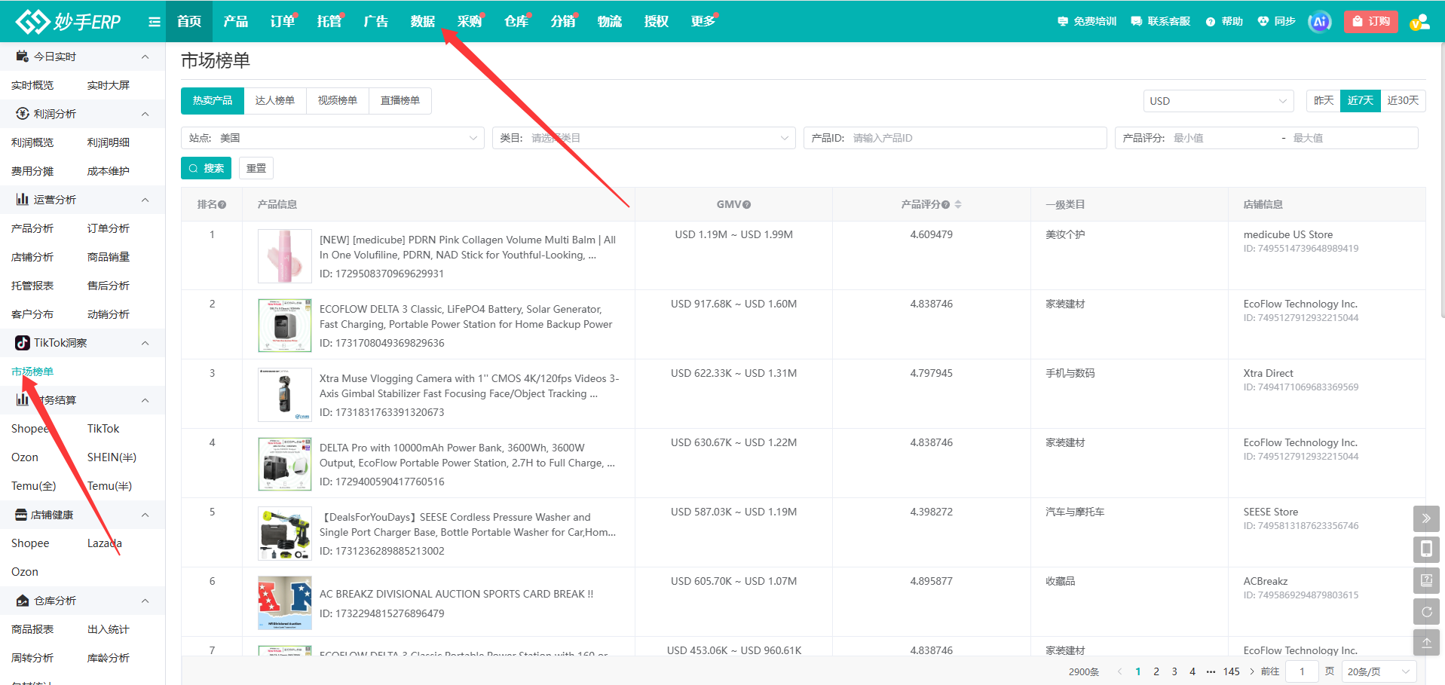Click the 今日实时 section icon
The image size is (1445, 685).
click(x=23, y=57)
